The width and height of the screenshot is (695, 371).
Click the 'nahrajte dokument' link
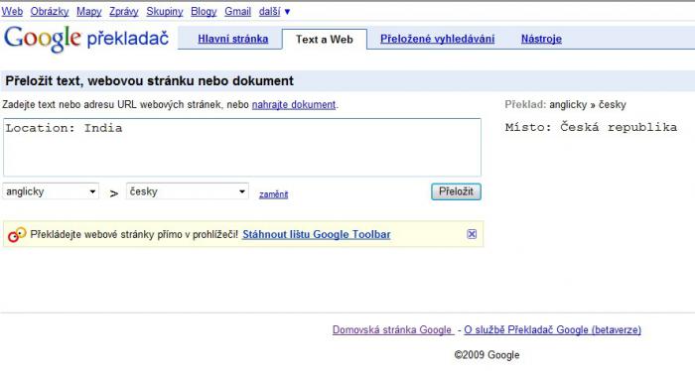tap(294, 105)
